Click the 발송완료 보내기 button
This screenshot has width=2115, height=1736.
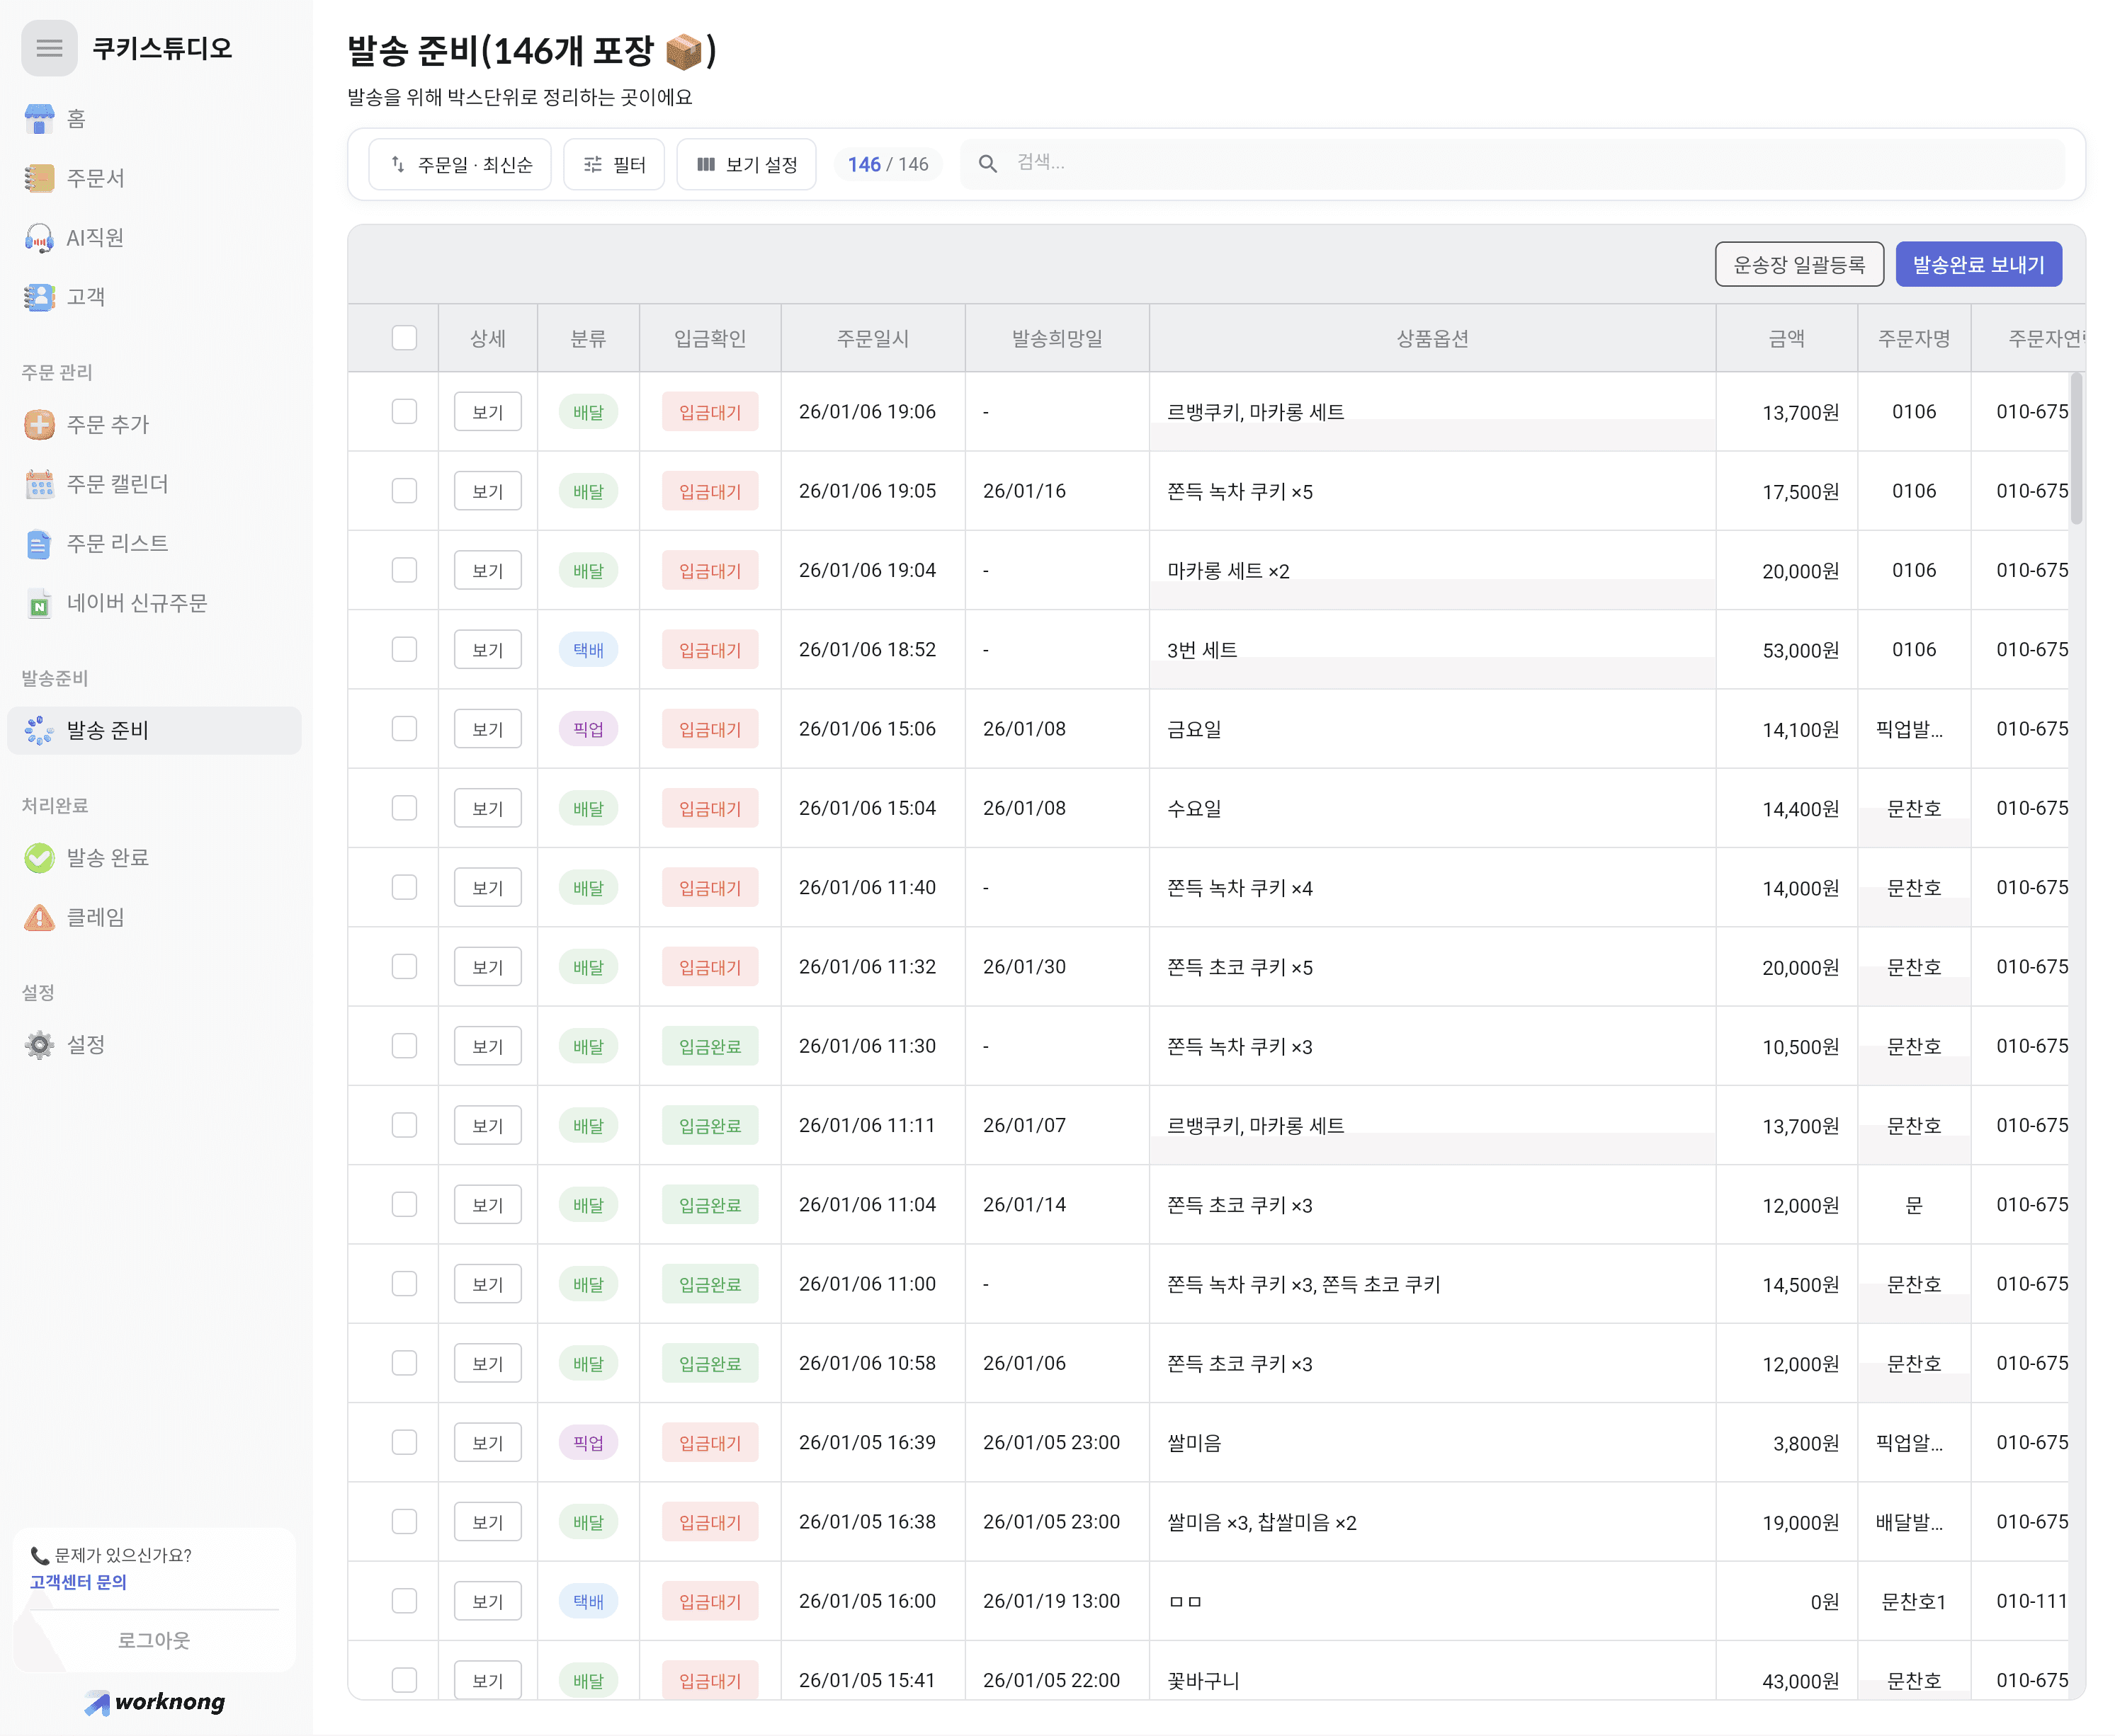1977,263
